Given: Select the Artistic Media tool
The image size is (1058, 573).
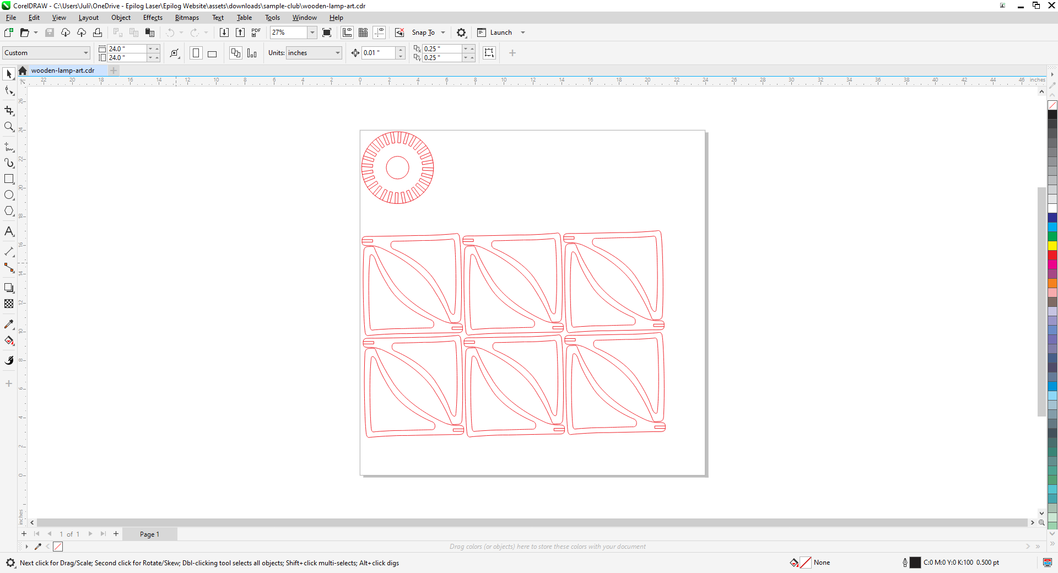Looking at the screenshot, I should (9, 163).
